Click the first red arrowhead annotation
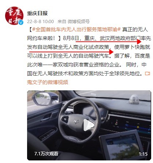153x163 pixels. click(x=139, y=42)
